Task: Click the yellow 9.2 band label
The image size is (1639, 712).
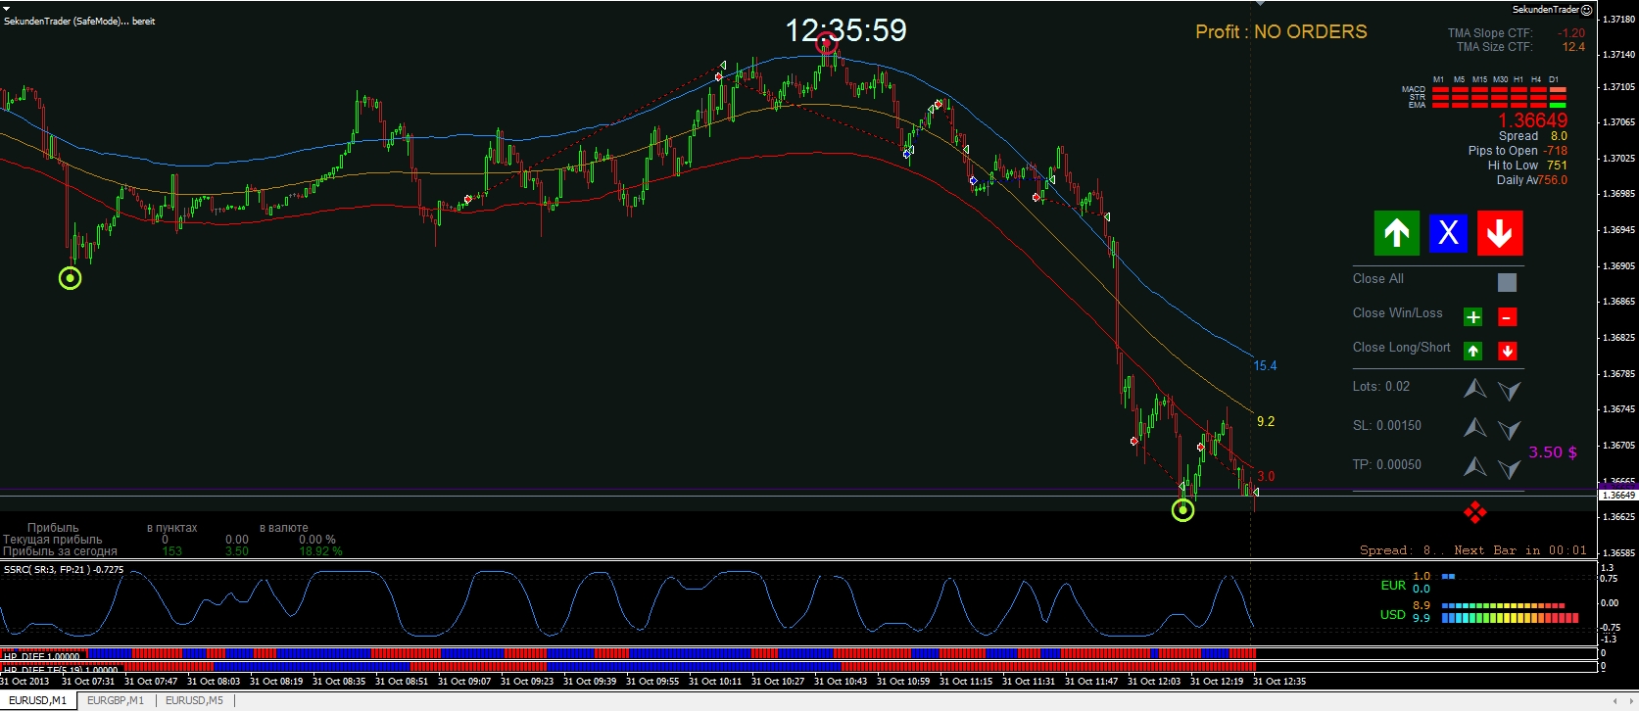Action: tap(1266, 422)
